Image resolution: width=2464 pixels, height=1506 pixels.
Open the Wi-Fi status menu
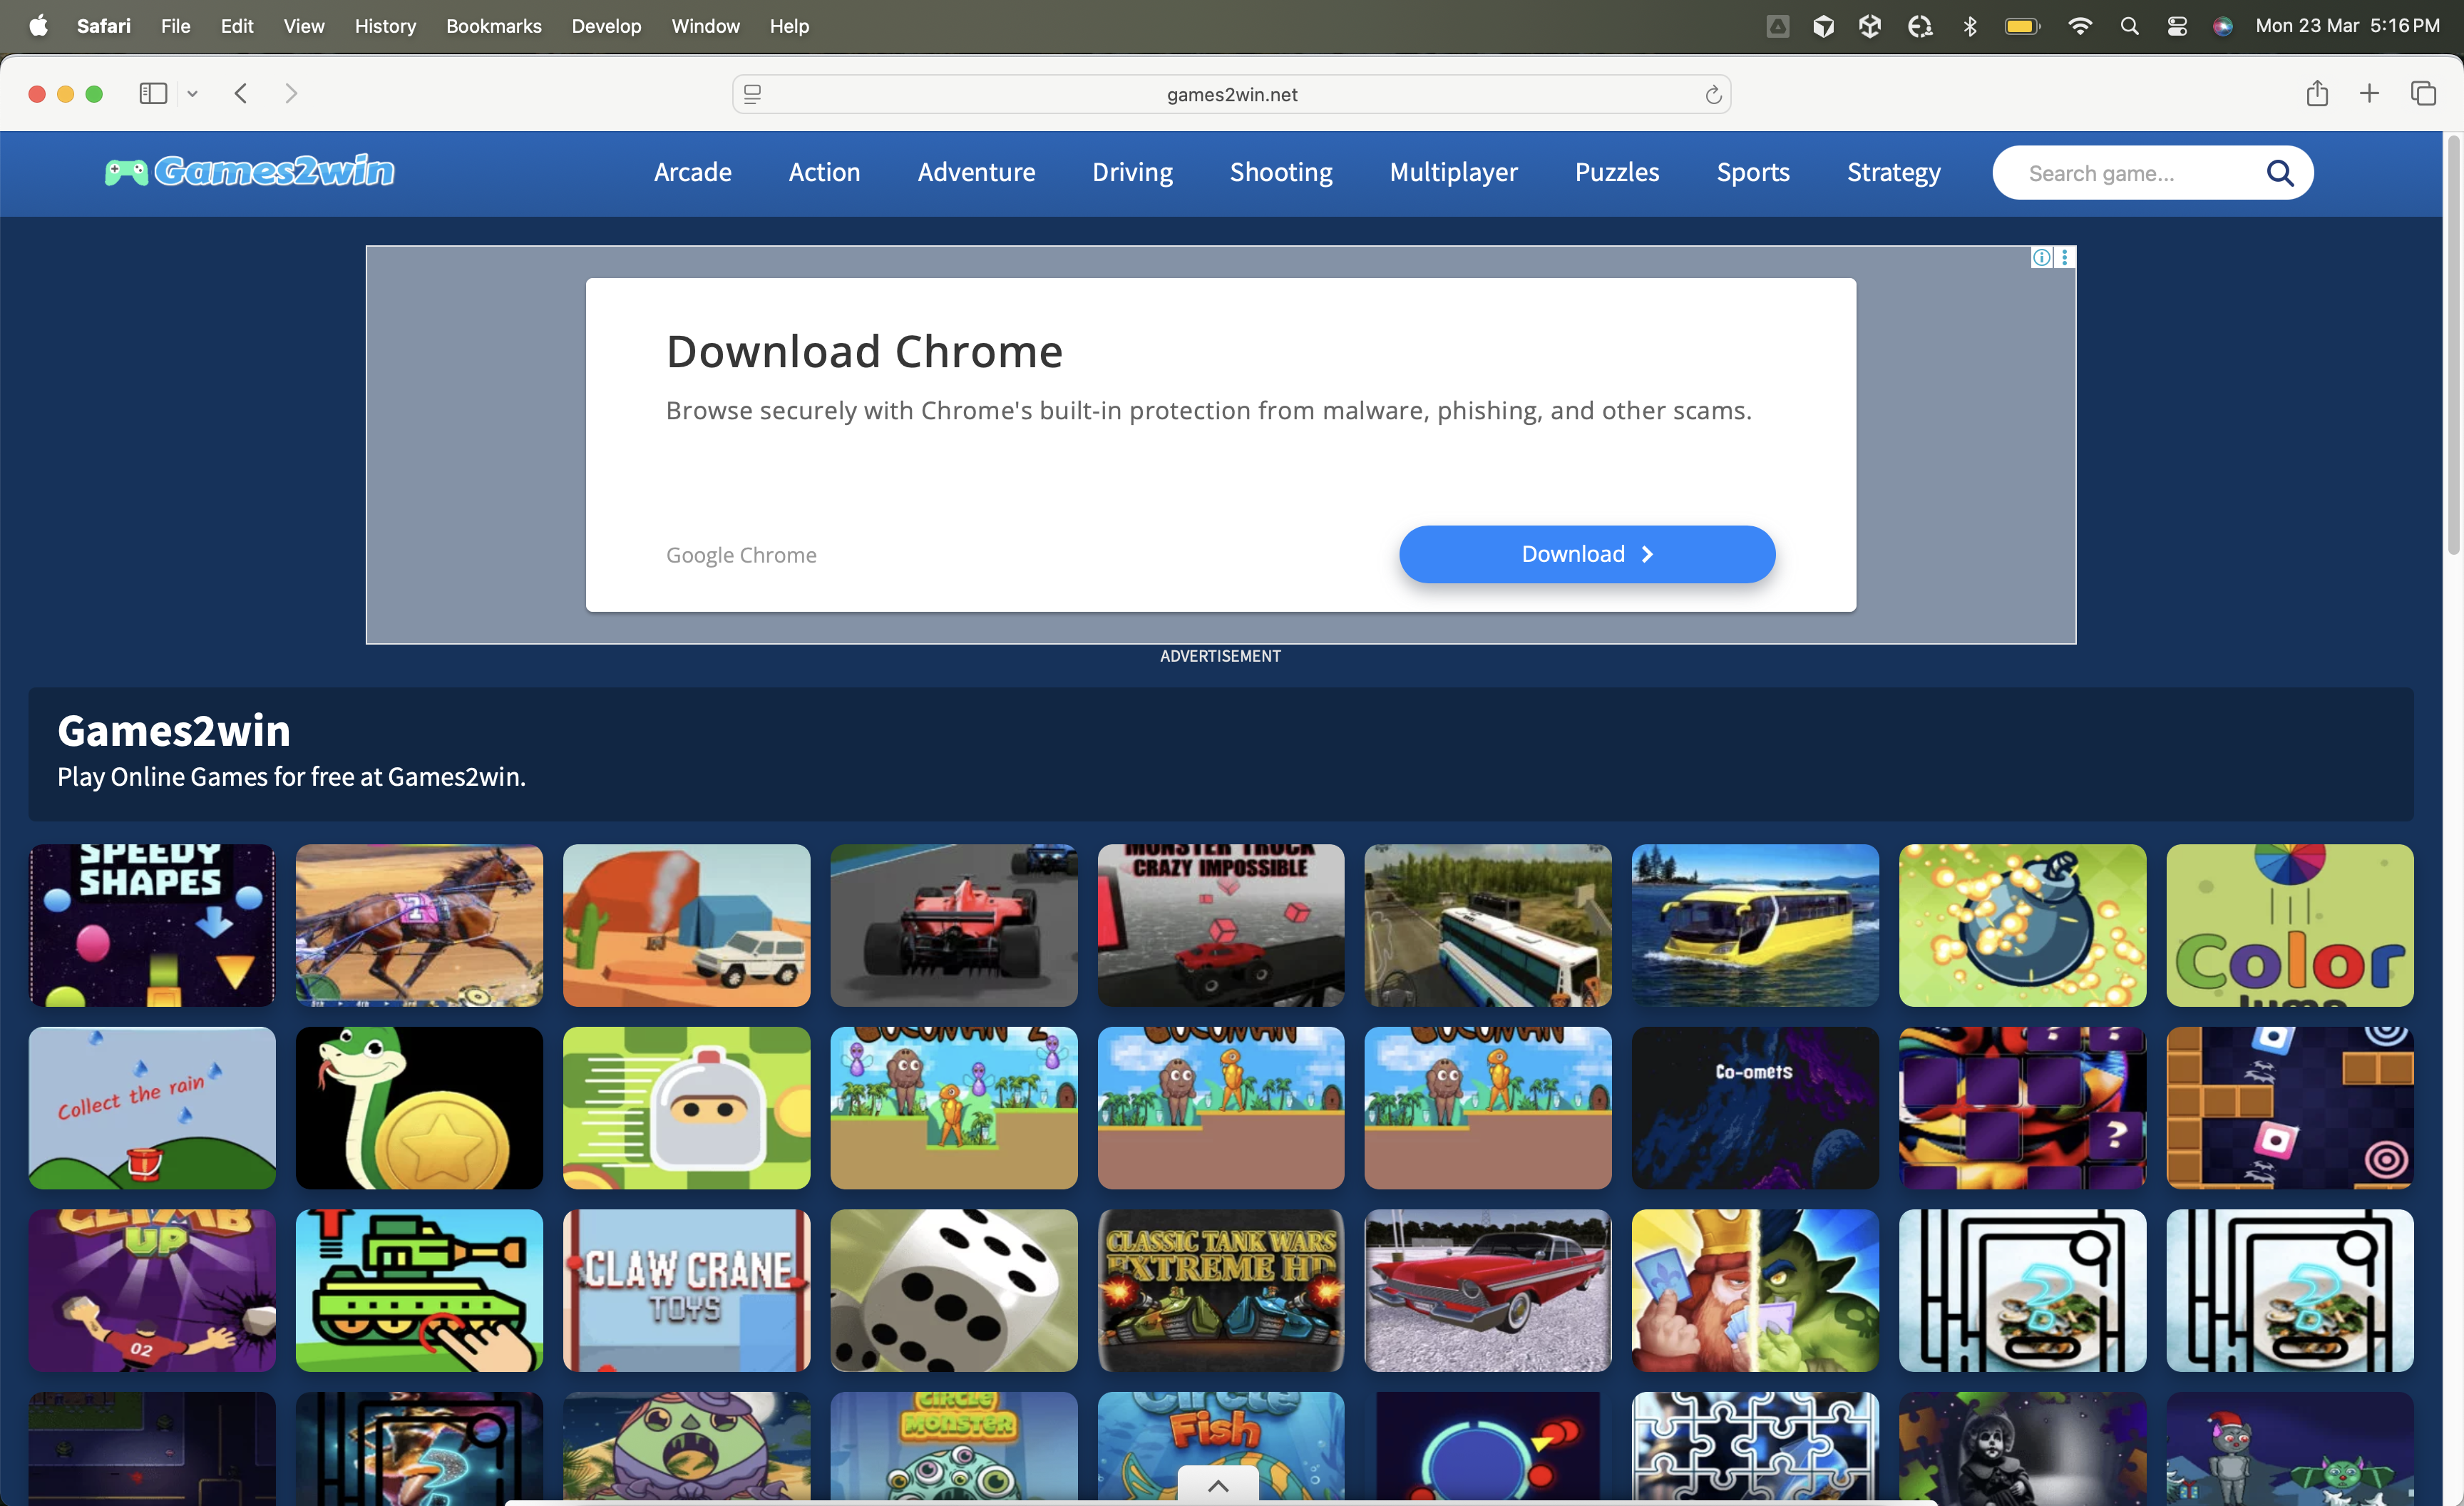pyautogui.click(x=2079, y=27)
